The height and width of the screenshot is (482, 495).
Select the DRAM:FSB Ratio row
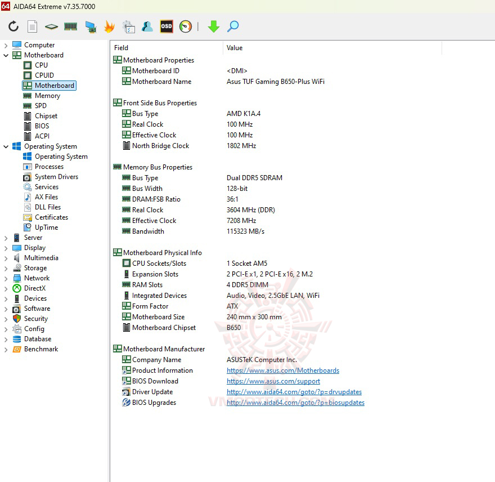pos(180,199)
